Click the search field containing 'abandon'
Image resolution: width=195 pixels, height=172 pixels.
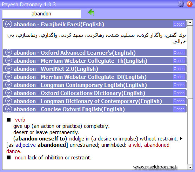pyautogui.click(x=41, y=14)
